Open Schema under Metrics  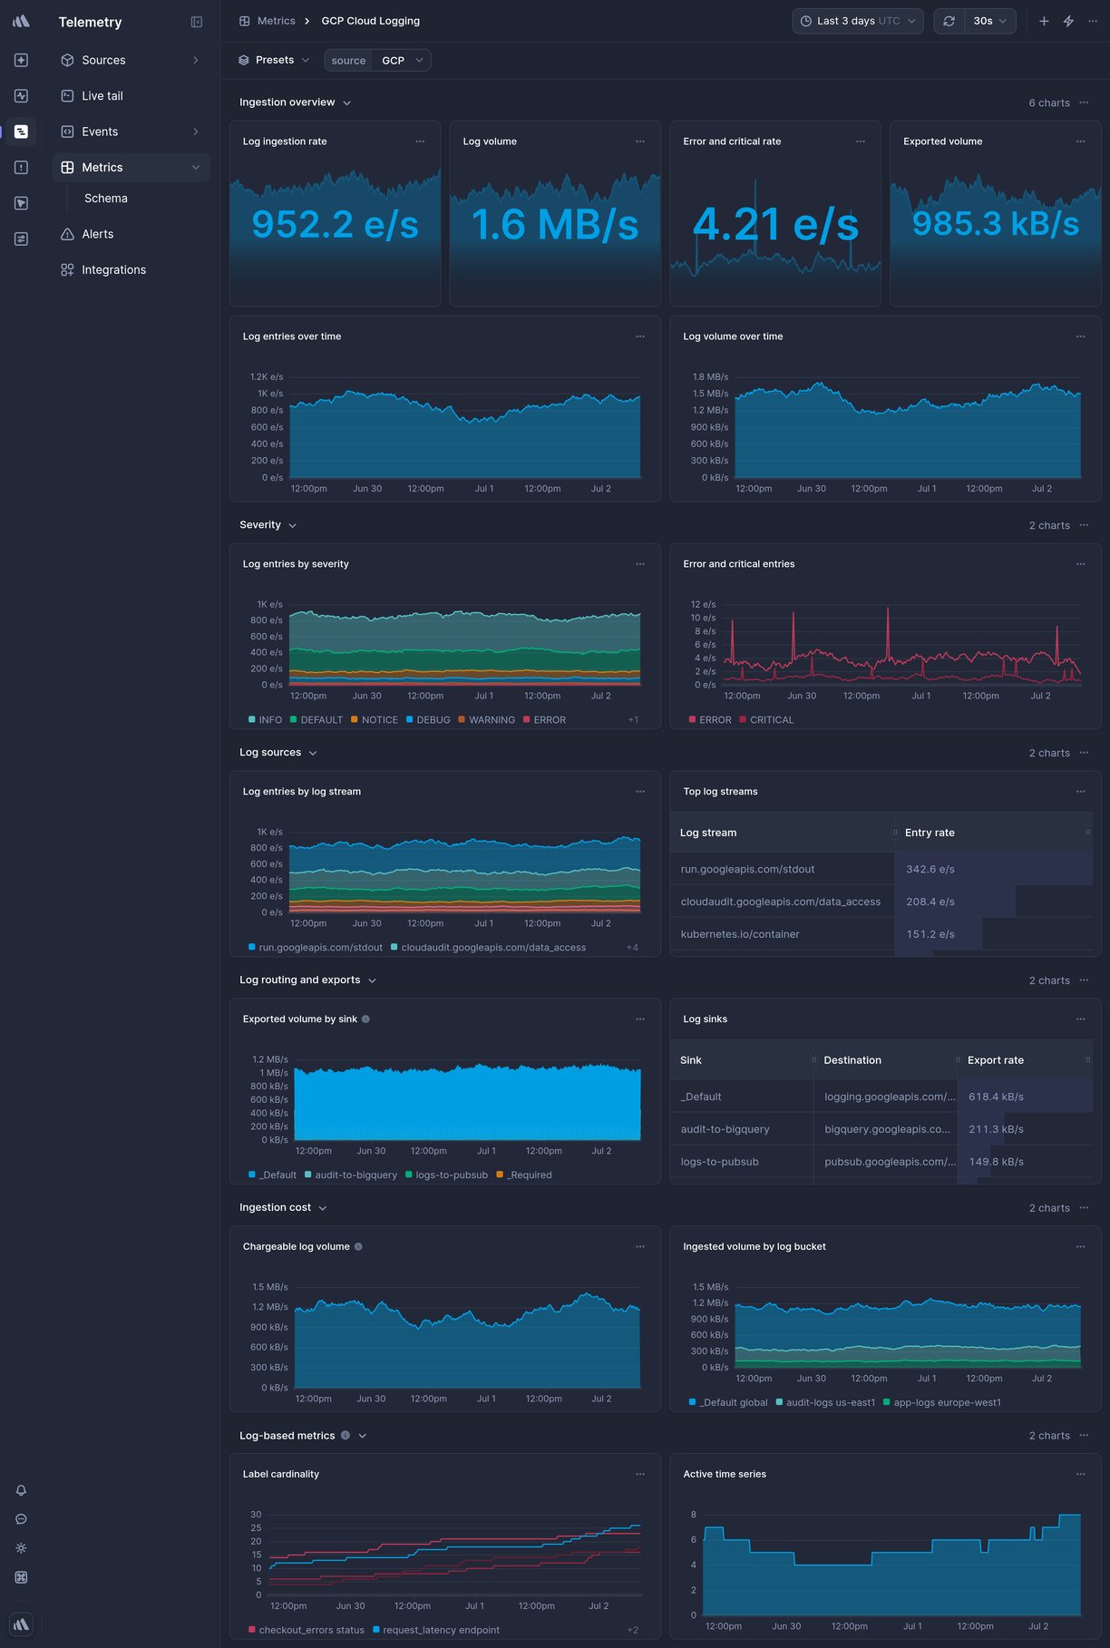106,198
